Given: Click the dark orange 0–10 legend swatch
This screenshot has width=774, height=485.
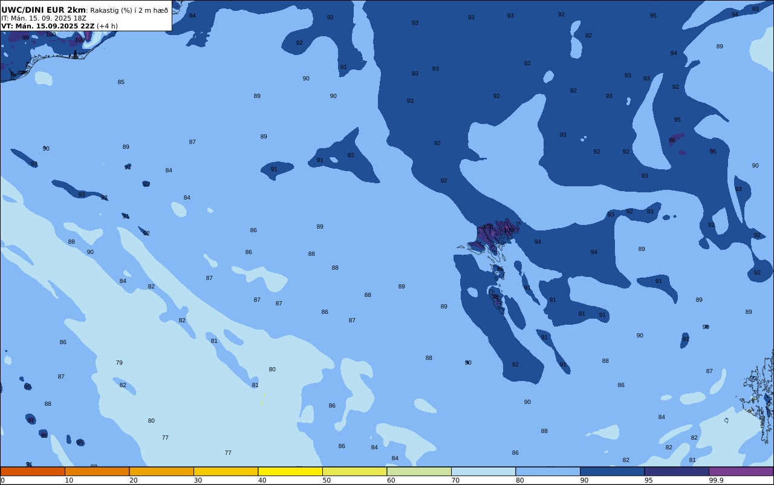Looking at the screenshot, I should coord(33,471).
